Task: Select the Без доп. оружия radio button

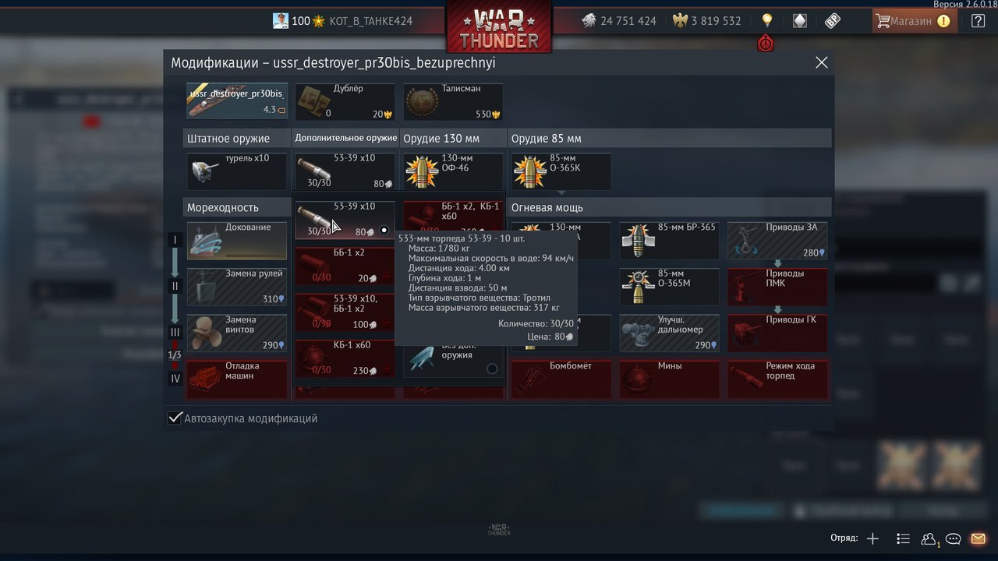Action: [x=492, y=369]
